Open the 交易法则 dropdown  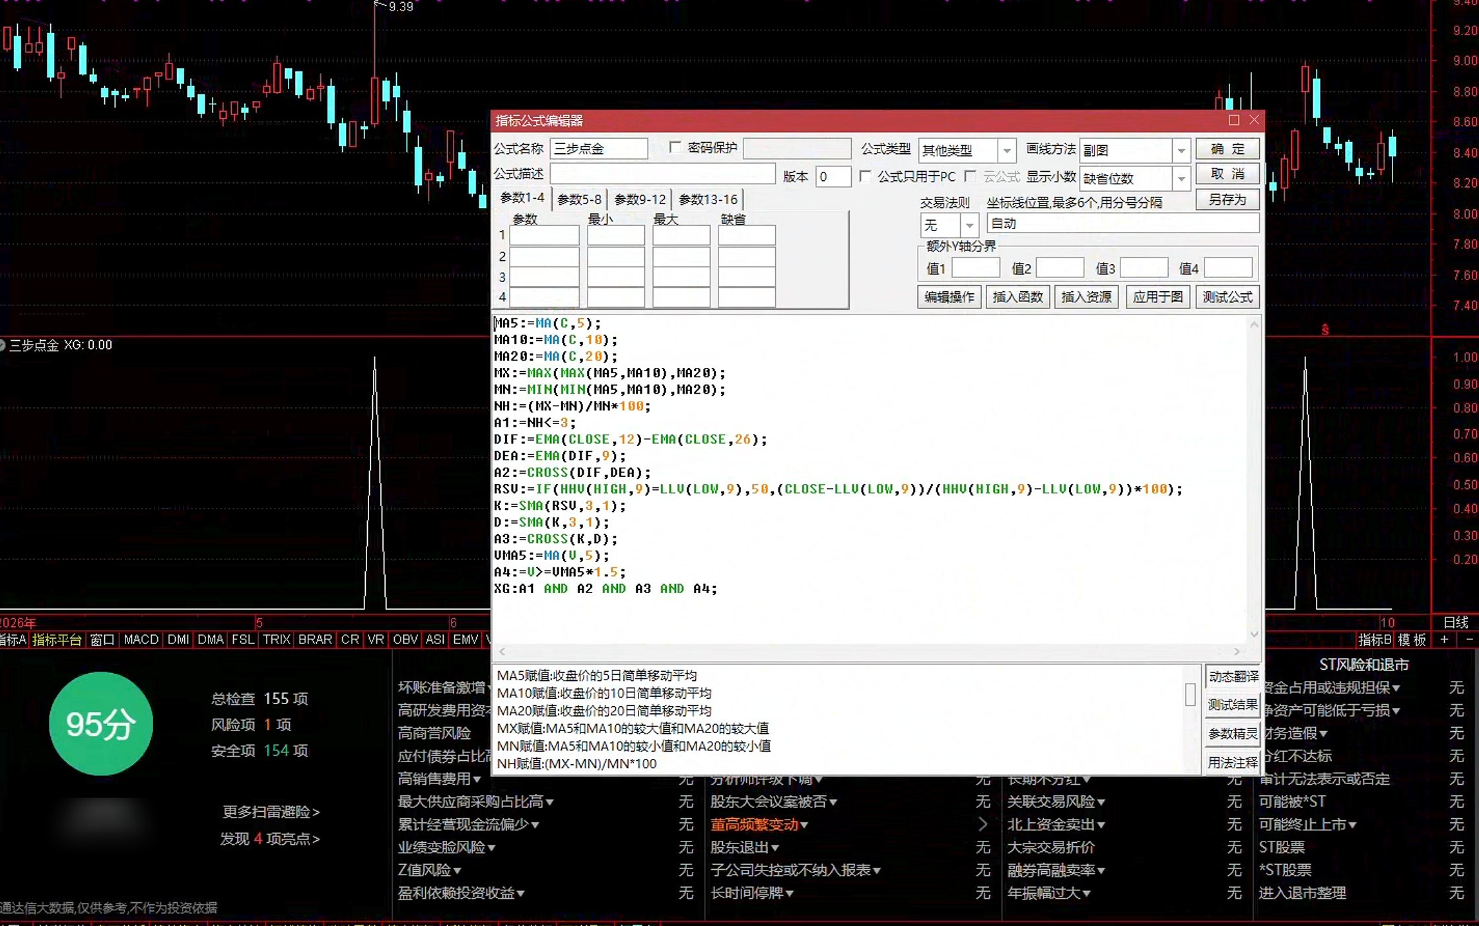click(x=969, y=225)
